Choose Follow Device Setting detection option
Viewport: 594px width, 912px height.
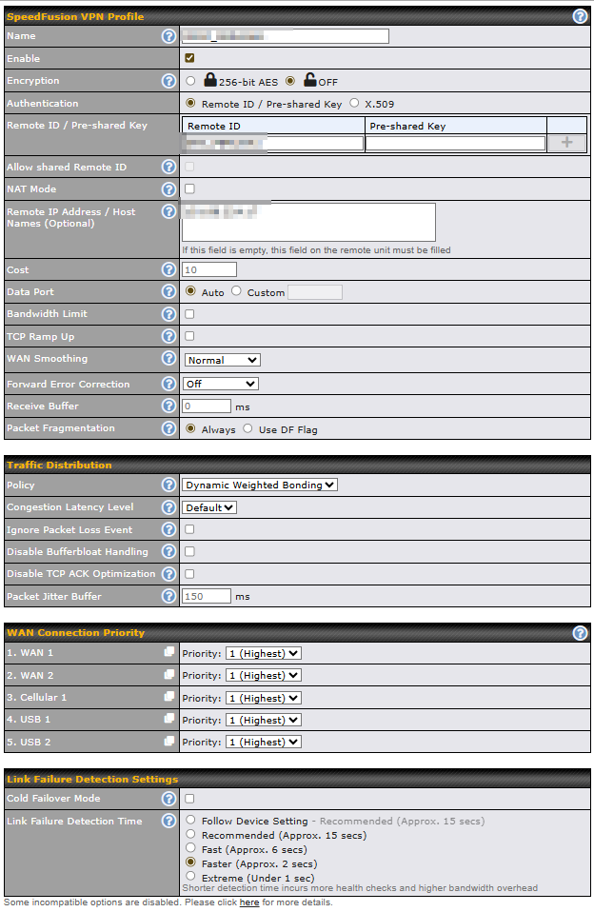tap(190, 820)
